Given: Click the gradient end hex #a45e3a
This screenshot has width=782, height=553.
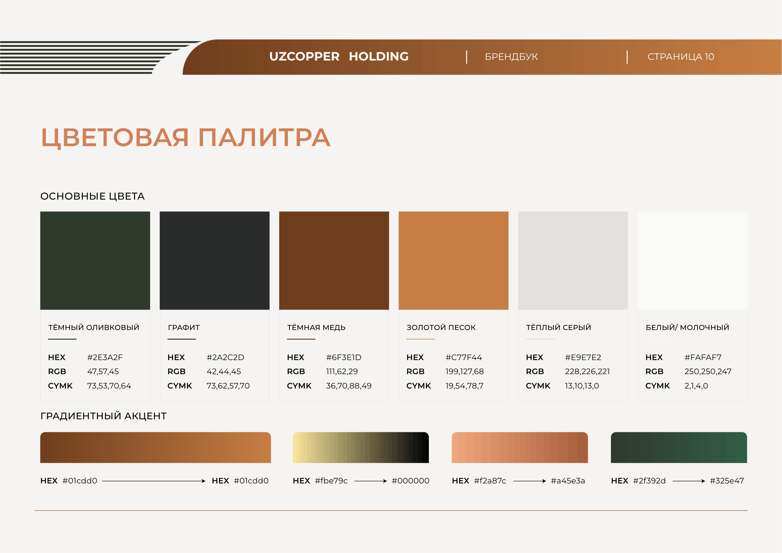Looking at the screenshot, I should [x=568, y=481].
